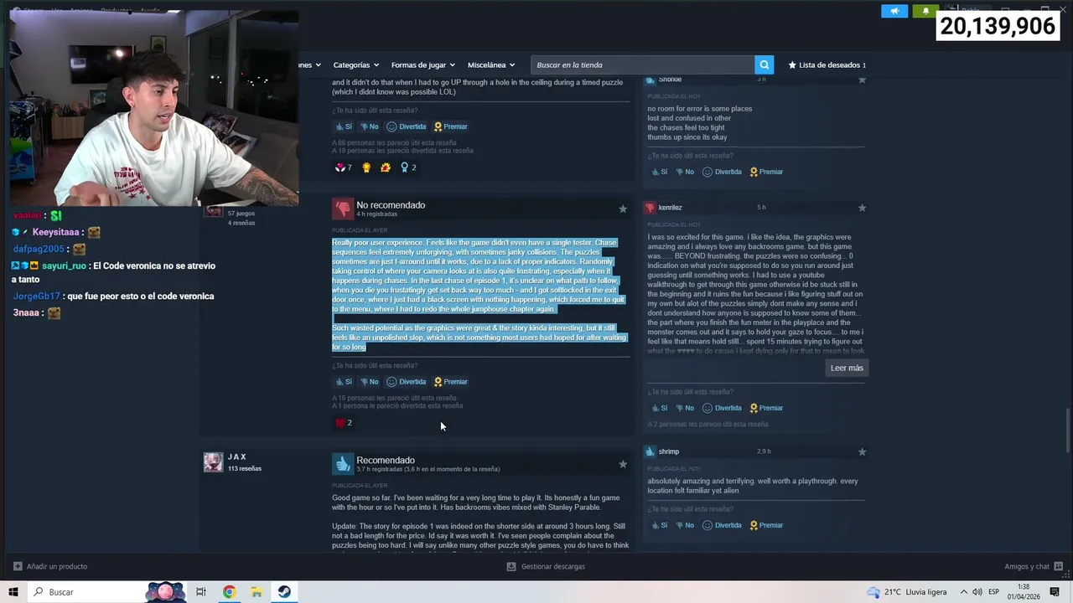Open the green notifications bell
1073x603 pixels.
coord(925,11)
